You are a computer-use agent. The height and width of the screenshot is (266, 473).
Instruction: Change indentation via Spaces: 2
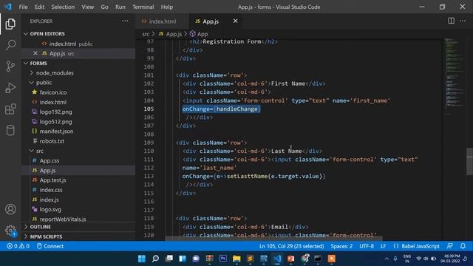pyautogui.click(x=341, y=246)
